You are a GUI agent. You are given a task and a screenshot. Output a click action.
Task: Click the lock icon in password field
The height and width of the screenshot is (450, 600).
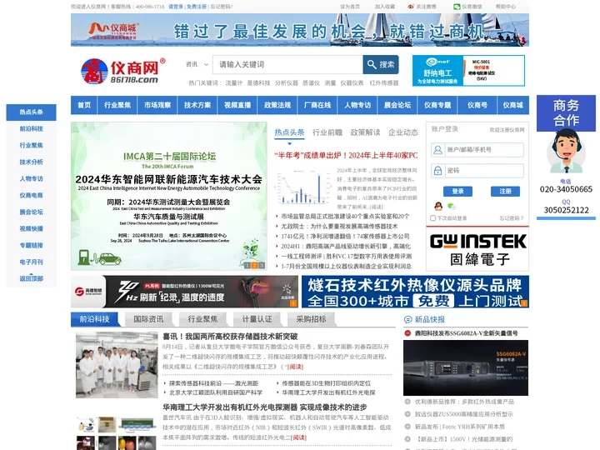pos(437,171)
